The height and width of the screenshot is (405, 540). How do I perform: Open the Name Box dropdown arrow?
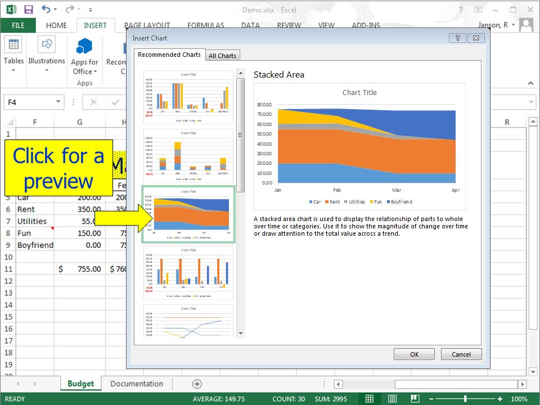58,102
